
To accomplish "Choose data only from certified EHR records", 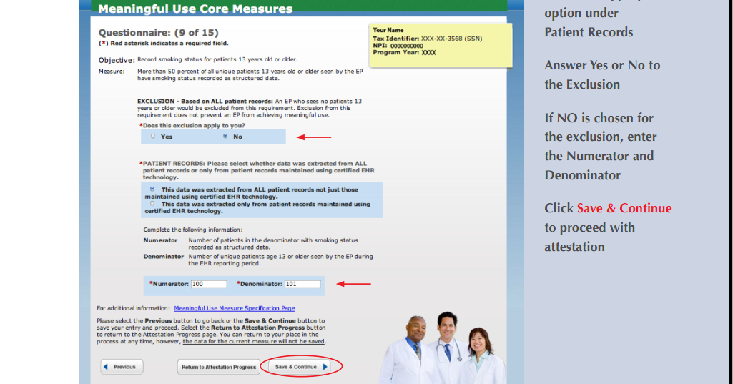I will (x=152, y=203).
